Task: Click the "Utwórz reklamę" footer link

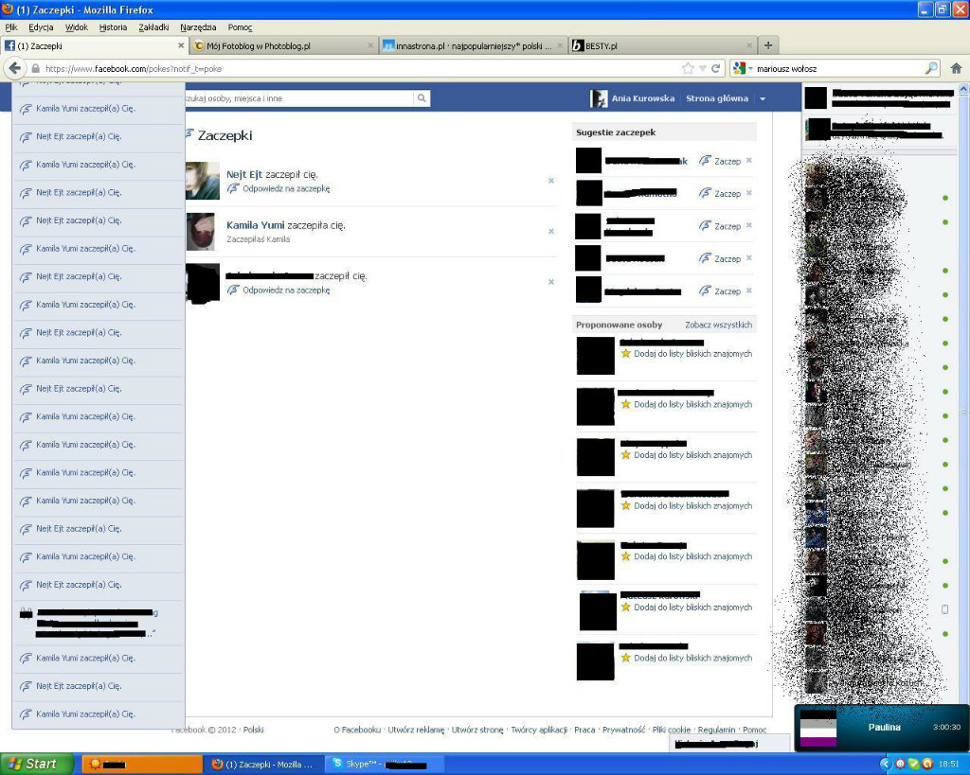Action: click(x=416, y=730)
